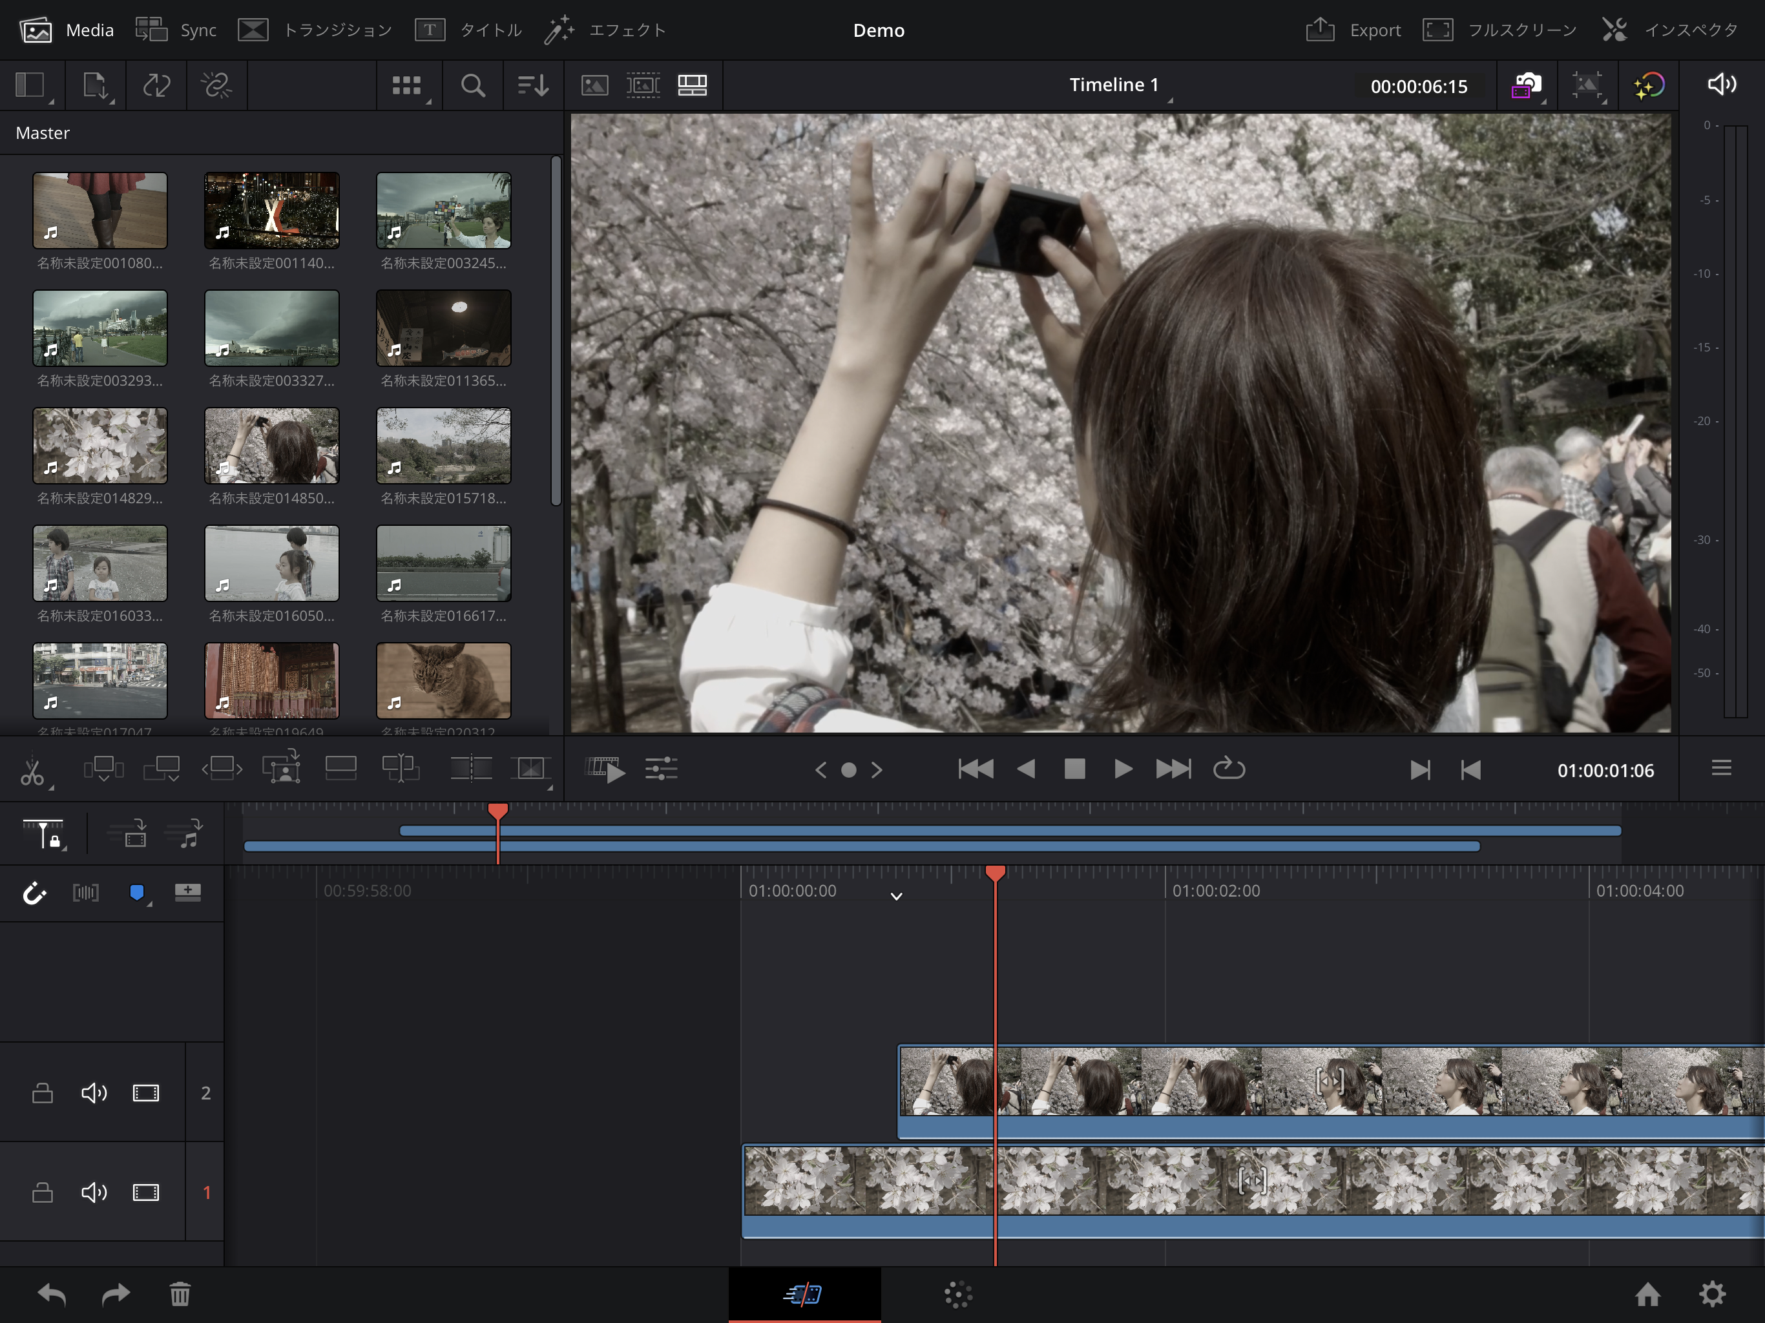Select clip thumbnail 名称未設定014850
This screenshot has height=1323, width=1765.
[x=272, y=446]
